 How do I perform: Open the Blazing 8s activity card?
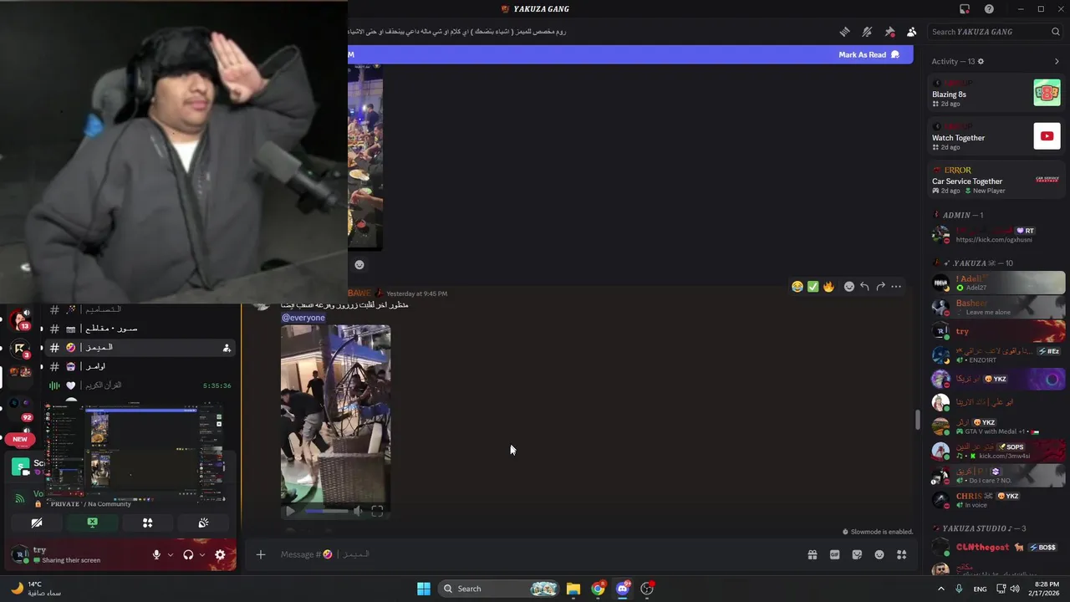[996, 92]
